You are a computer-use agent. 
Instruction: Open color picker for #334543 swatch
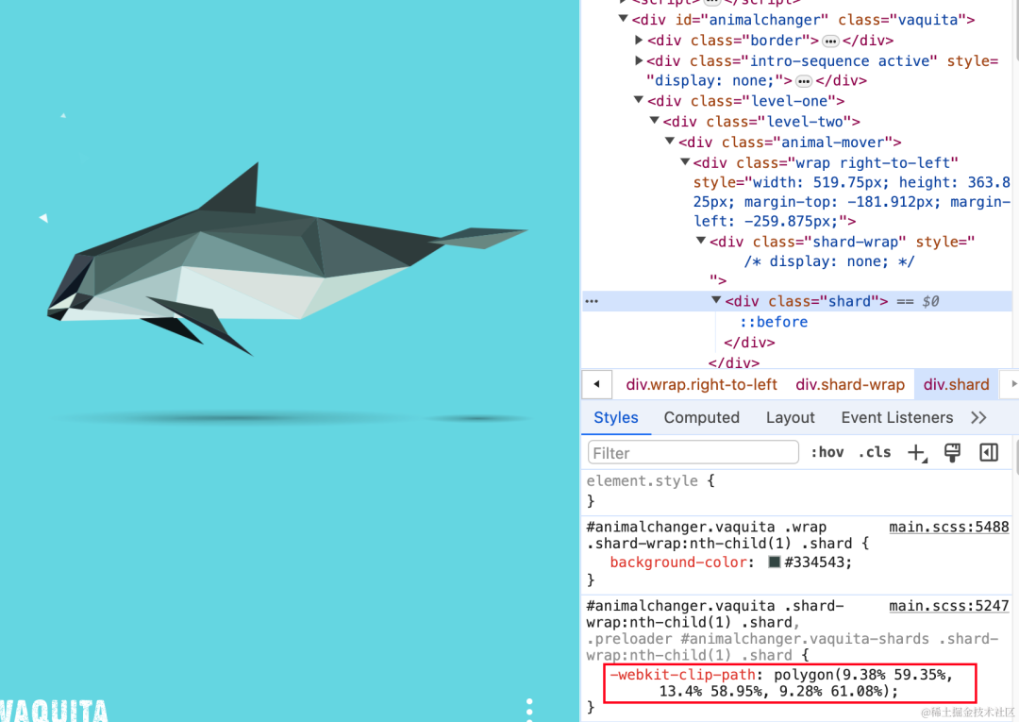tap(774, 562)
